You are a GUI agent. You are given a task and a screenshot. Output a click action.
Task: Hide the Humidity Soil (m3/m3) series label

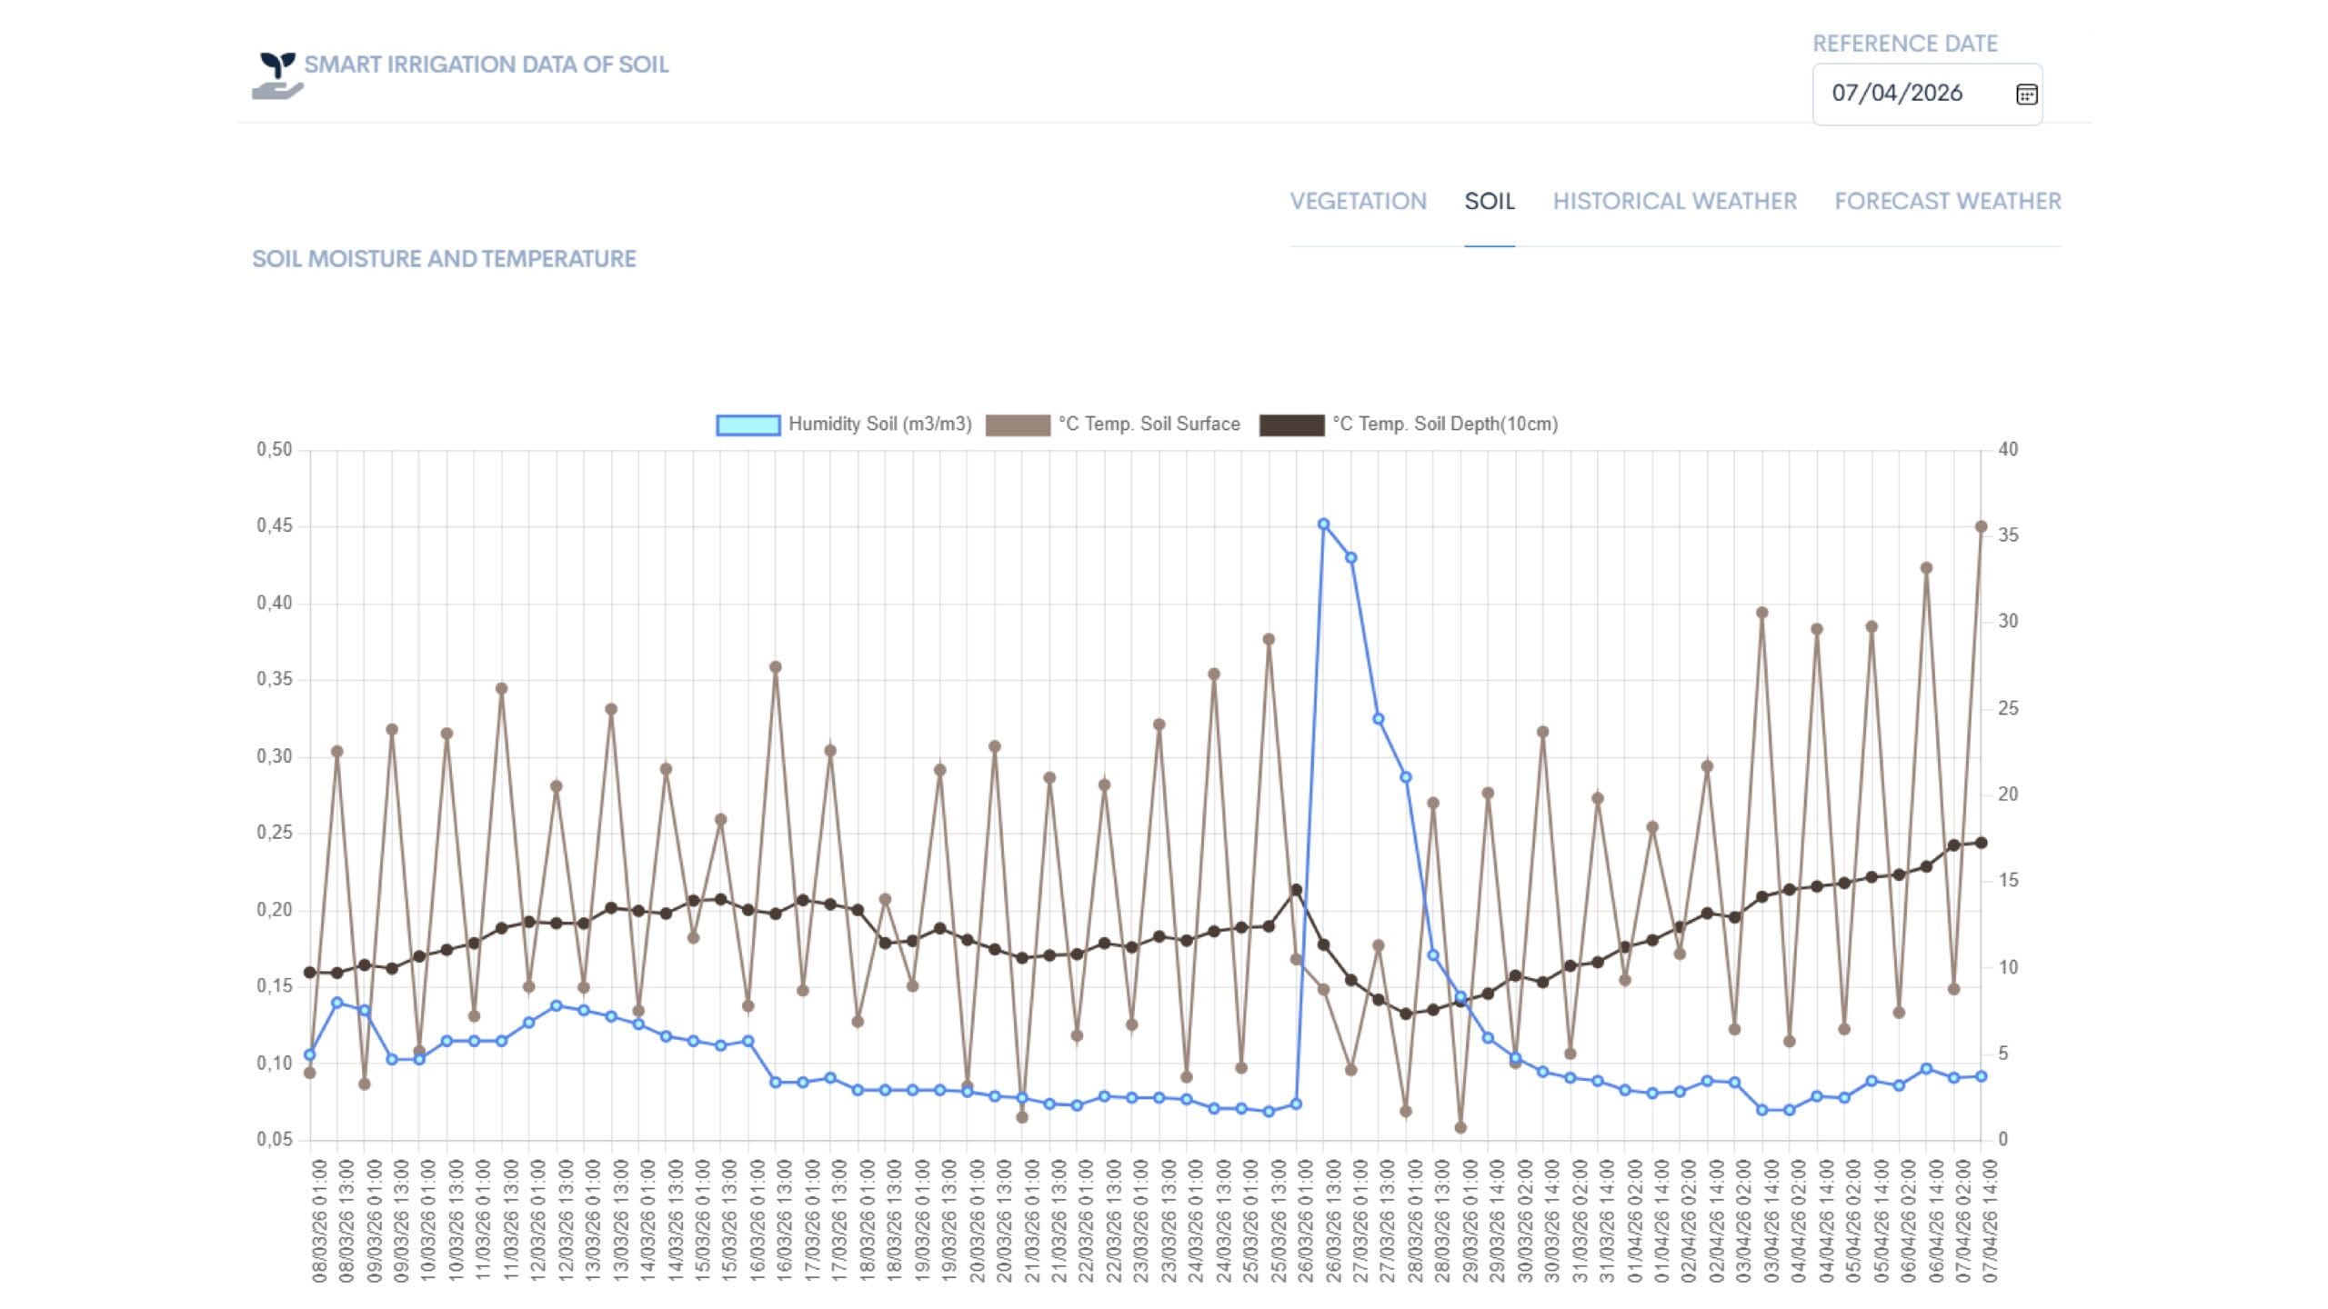pos(879,424)
